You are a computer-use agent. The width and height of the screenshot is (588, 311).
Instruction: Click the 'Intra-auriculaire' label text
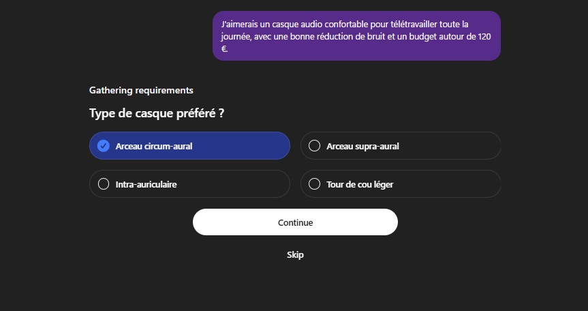coord(146,184)
